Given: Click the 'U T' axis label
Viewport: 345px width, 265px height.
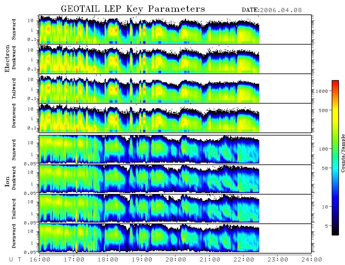Looking at the screenshot, I should [15, 260].
